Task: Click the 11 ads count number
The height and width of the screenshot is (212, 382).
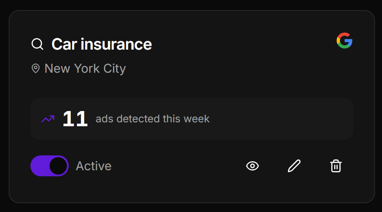Action: tap(75, 119)
